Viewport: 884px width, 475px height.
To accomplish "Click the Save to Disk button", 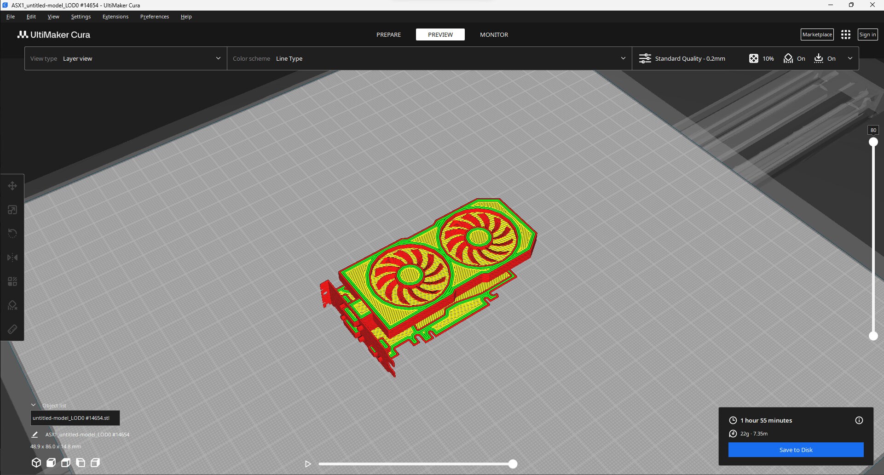I will tap(796, 450).
